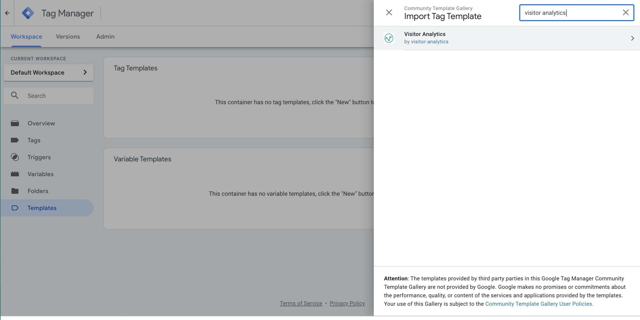
Task: Open the Privacy Policy link
Action: [347, 303]
